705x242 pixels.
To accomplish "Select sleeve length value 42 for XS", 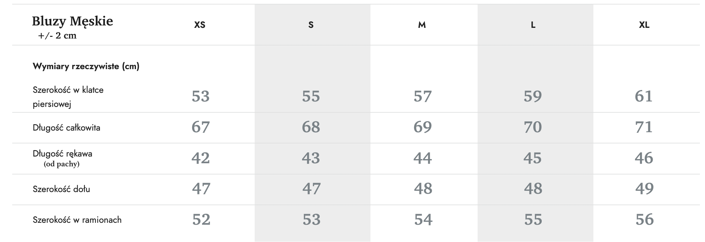I will click(x=200, y=158).
